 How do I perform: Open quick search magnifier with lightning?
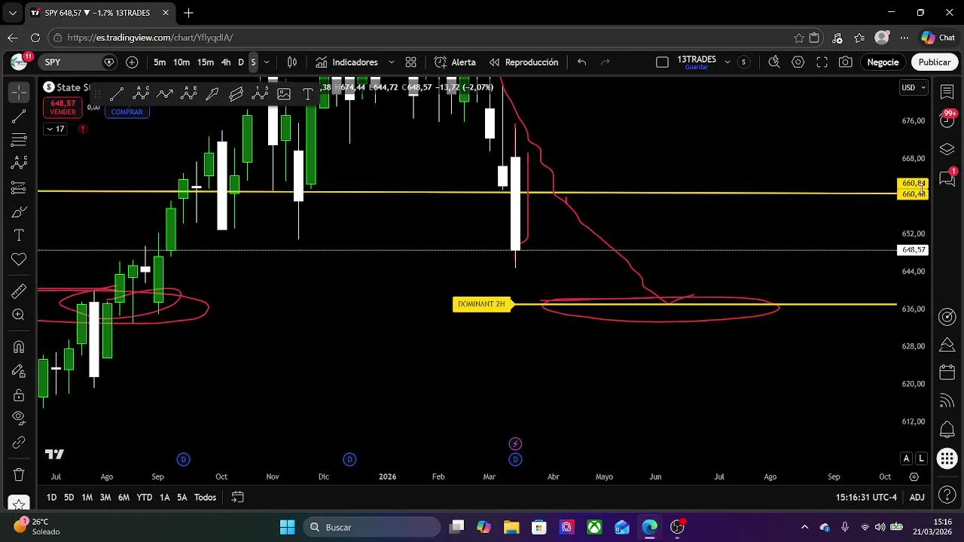click(773, 62)
